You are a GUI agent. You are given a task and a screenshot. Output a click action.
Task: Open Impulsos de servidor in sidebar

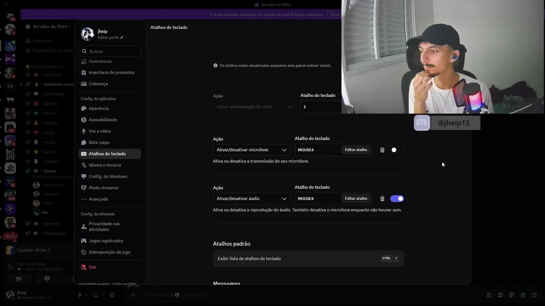click(x=49, y=50)
